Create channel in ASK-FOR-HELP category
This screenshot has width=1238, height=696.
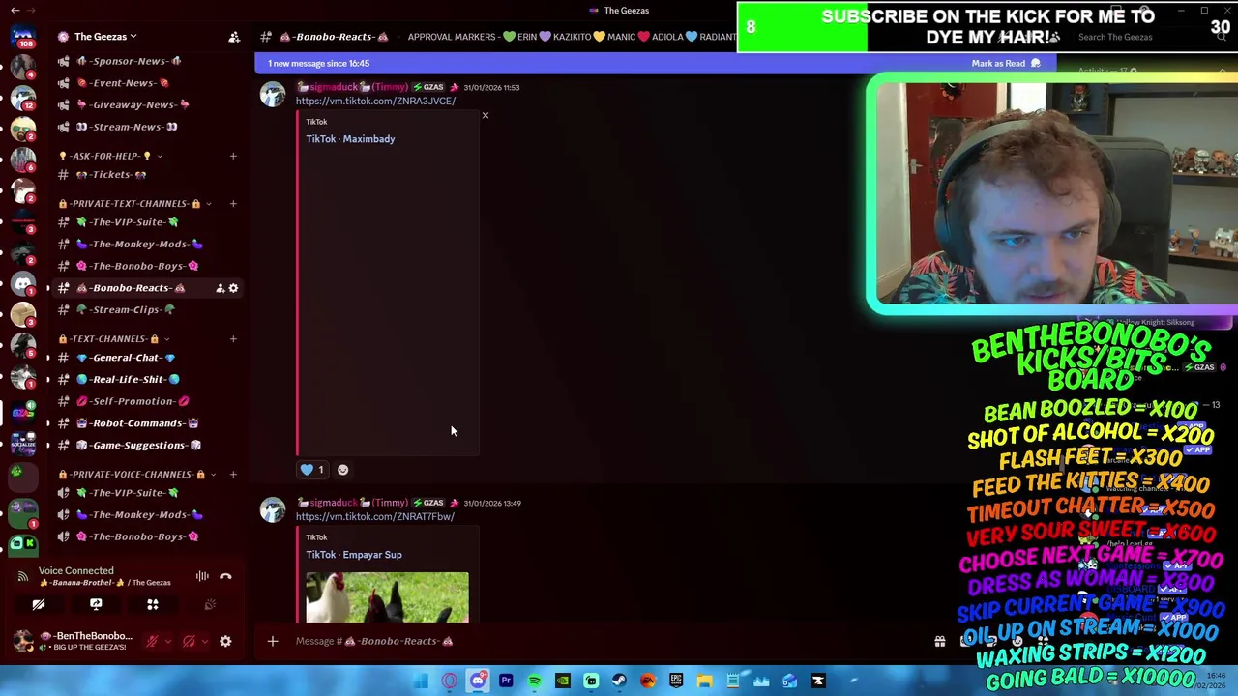click(233, 156)
